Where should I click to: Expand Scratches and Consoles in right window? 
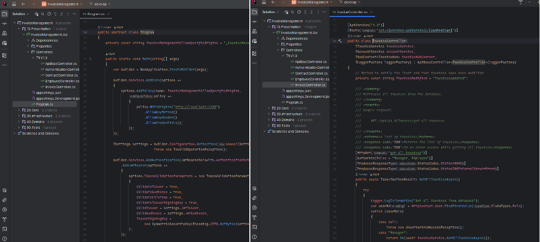264,131
